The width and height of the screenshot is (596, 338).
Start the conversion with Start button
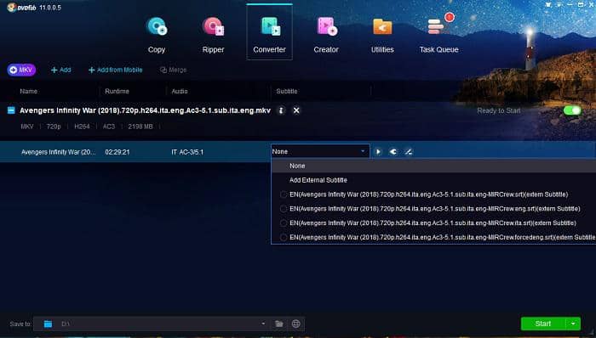[543, 324]
